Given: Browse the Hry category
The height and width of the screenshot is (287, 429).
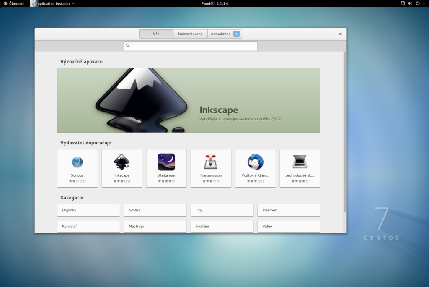Looking at the screenshot, I should [x=222, y=210].
